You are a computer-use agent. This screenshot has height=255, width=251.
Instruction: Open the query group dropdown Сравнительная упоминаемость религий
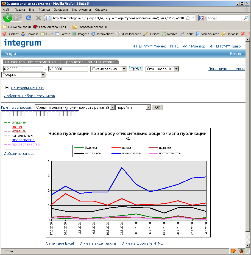pyautogui.click(x=75, y=107)
